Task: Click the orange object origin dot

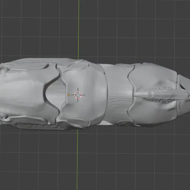Action: click(68, 95)
